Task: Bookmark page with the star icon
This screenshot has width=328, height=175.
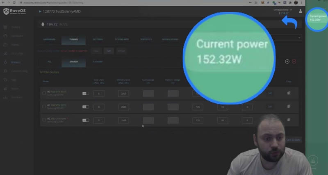Action: click(x=256, y=2)
